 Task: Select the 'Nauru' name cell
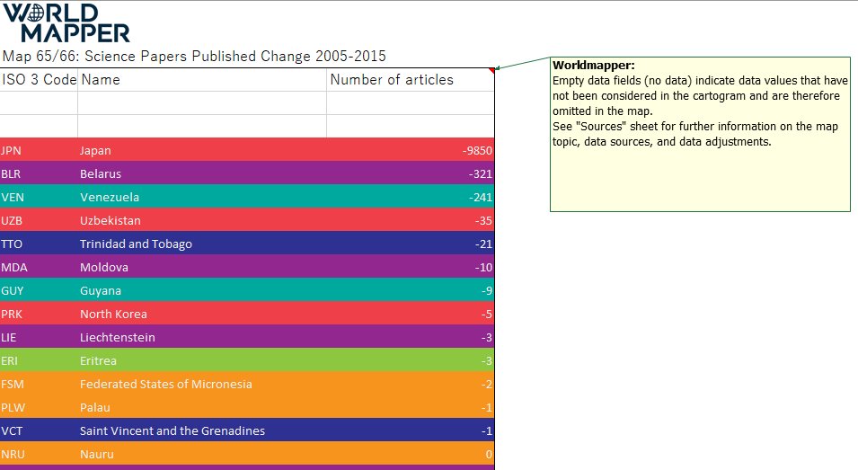[202, 454]
